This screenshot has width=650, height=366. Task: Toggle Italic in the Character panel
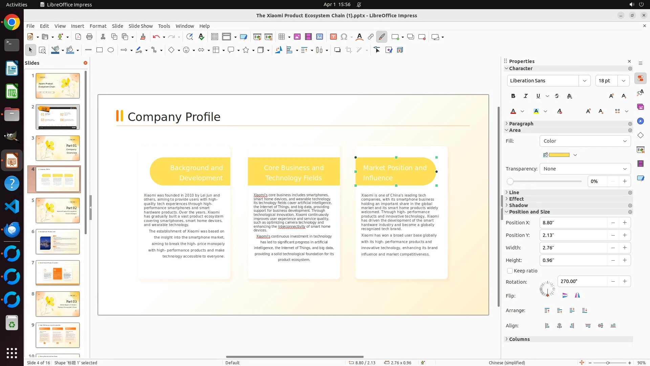[525, 96]
